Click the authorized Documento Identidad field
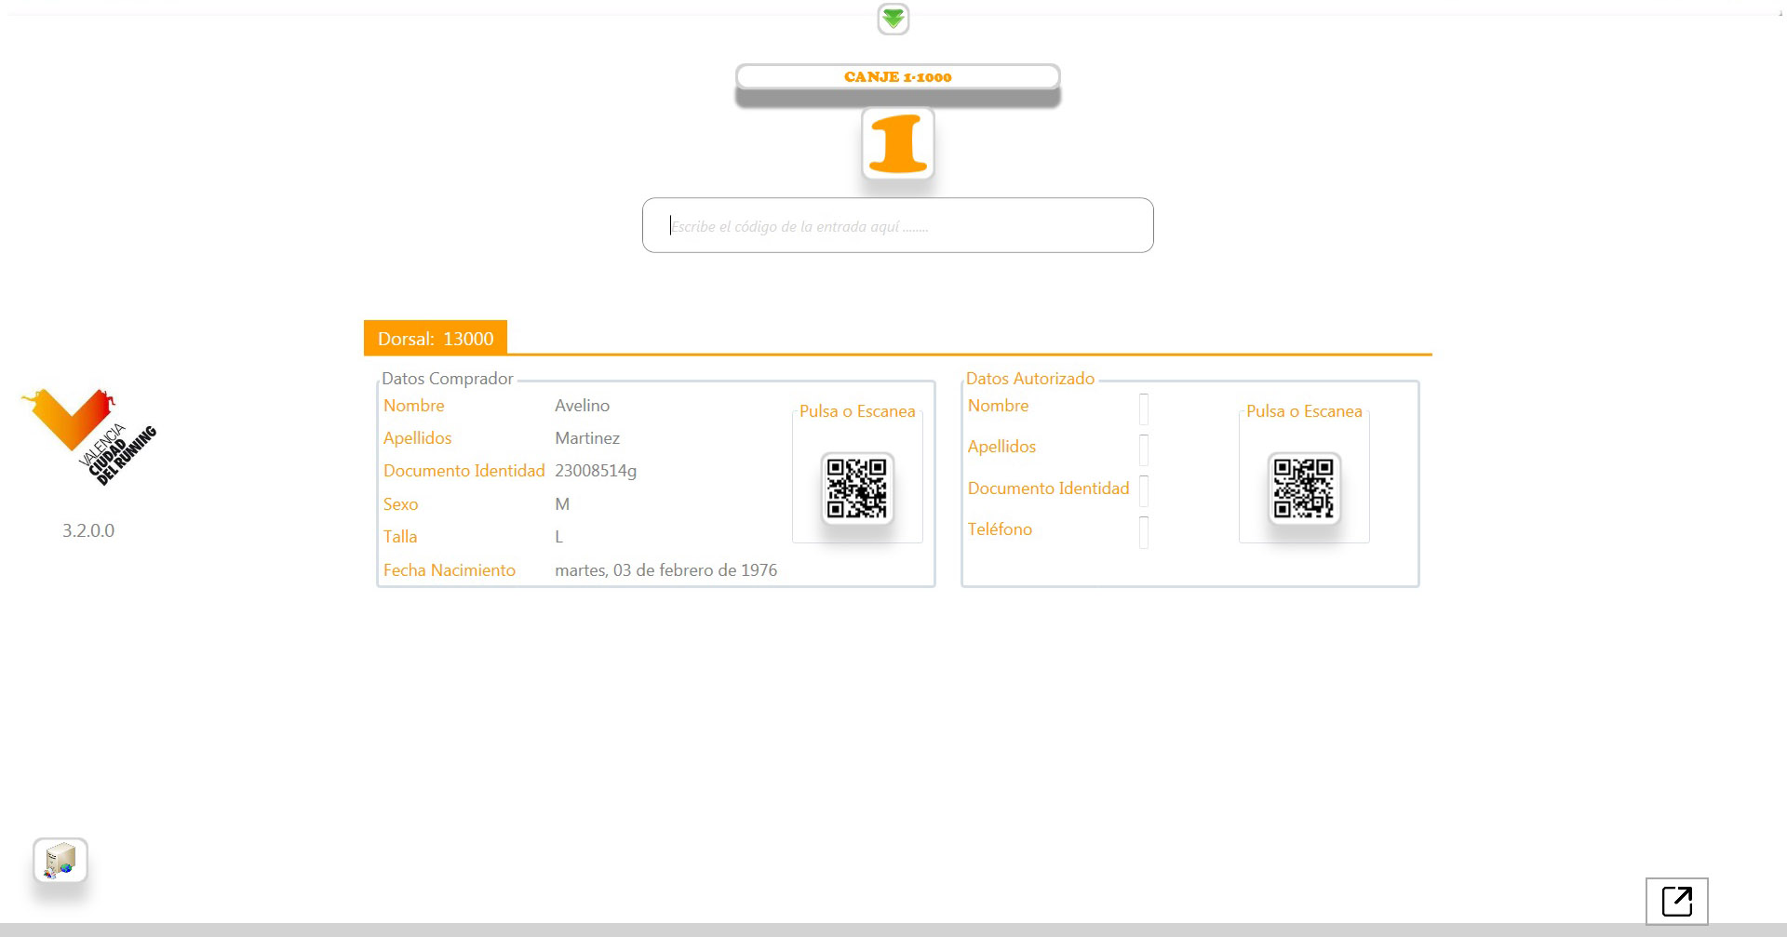The image size is (1787, 937). 1144,490
